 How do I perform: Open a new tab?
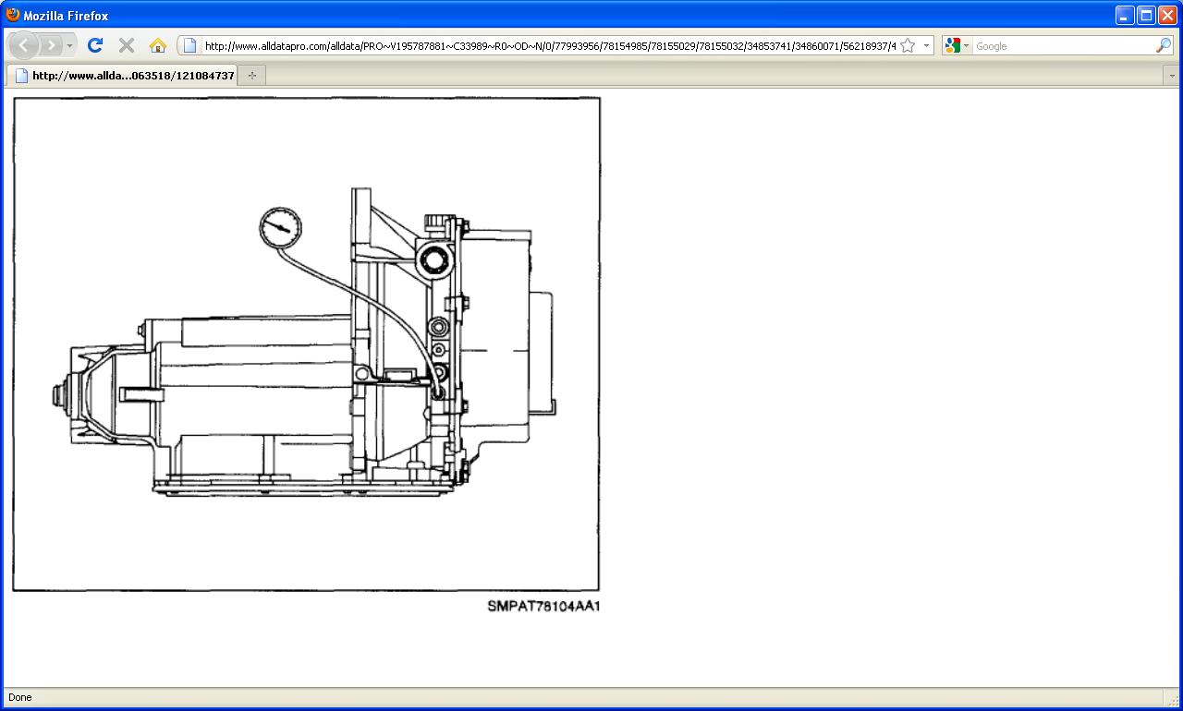click(x=251, y=76)
